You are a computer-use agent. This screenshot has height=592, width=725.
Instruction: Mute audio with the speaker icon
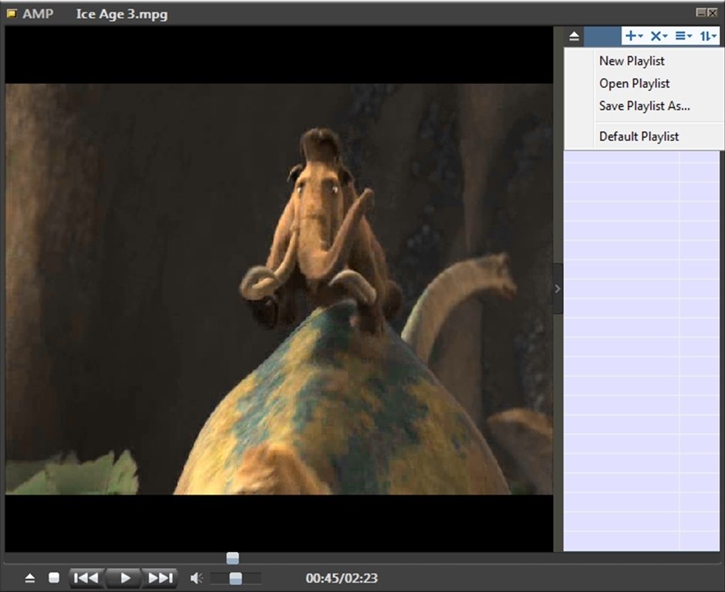click(197, 577)
